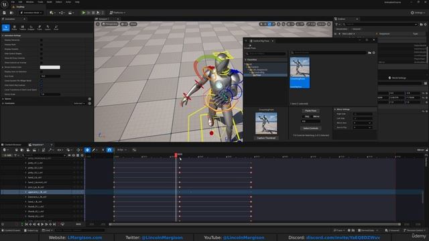Click the Sequencer save icon
This screenshot has height=241, width=429.
tap(17, 150)
